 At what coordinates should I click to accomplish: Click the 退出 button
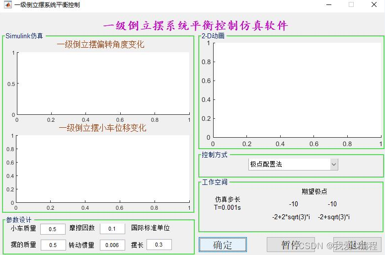[357, 245]
